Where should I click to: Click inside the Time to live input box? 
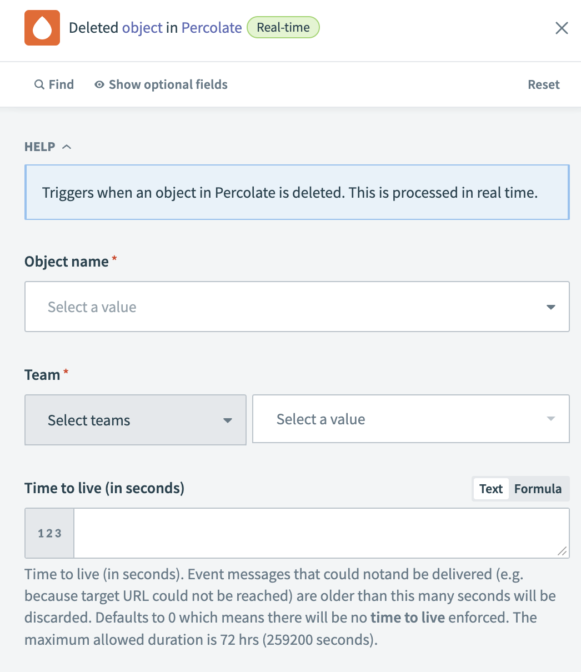[x=322, y=533]
